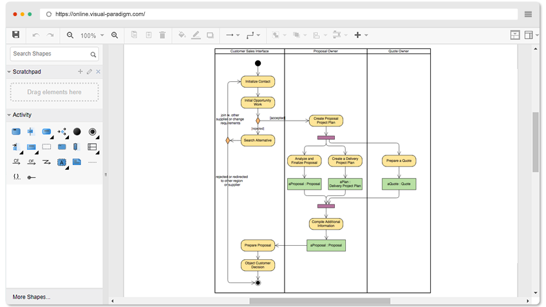Open the Line color pencil tool
This screenshot has height=307, width=546.
(x=196, y=35)
